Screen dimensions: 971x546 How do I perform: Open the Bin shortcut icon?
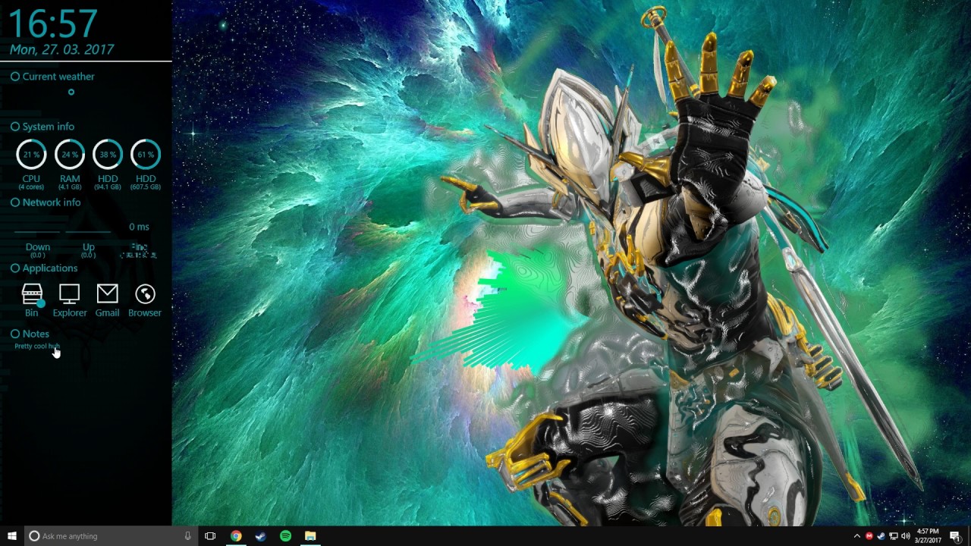32,294
